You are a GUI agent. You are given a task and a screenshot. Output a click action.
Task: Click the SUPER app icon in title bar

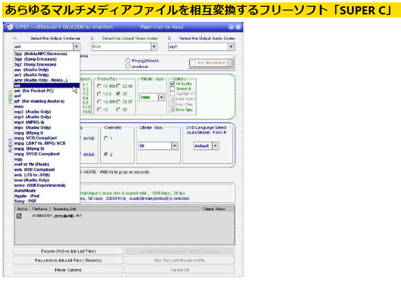[x=10, y=27]
